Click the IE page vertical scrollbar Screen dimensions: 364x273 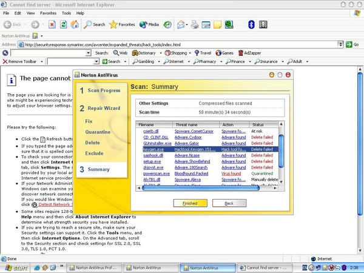[x=360, y=144]
